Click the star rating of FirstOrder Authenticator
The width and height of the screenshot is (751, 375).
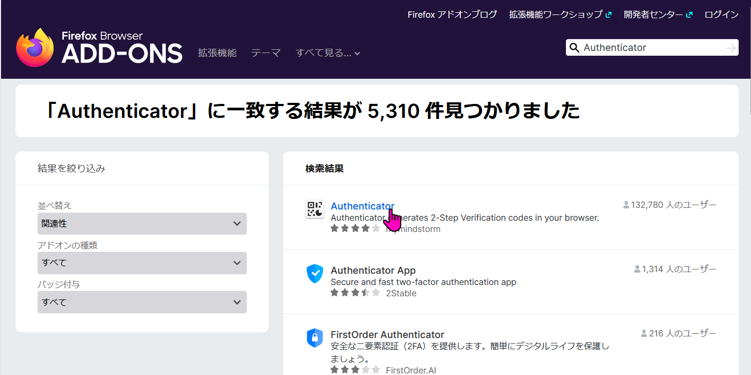pos(355,370)
